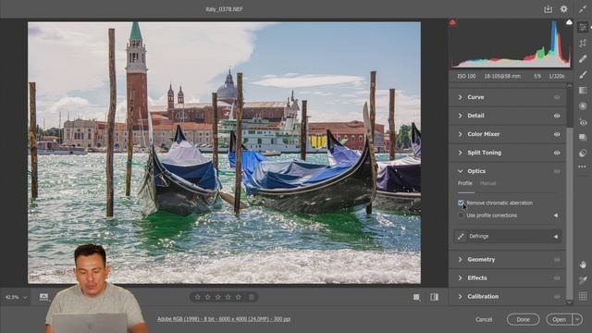Set rating to one star
Screen dimensions: 592x333
[x=197, y=297]
